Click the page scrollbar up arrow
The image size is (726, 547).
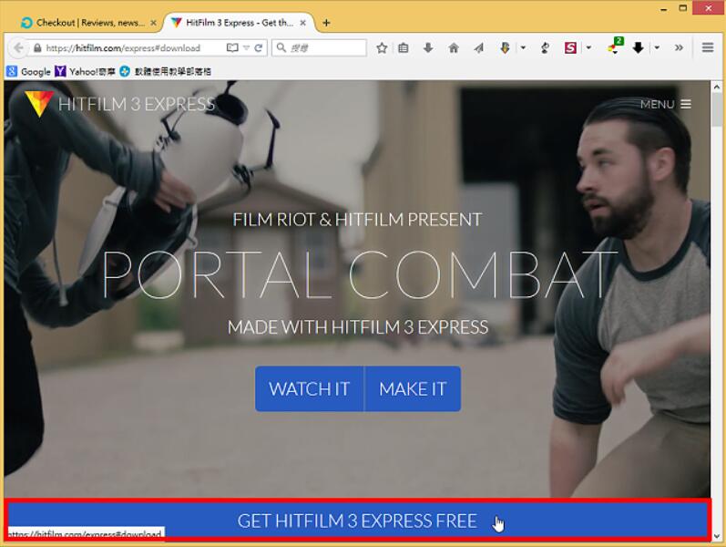717,87
